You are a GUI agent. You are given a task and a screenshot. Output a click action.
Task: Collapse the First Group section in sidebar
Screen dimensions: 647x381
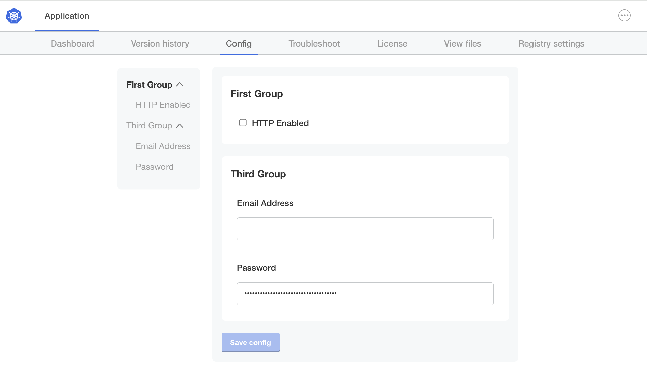(x=180, y=84)
